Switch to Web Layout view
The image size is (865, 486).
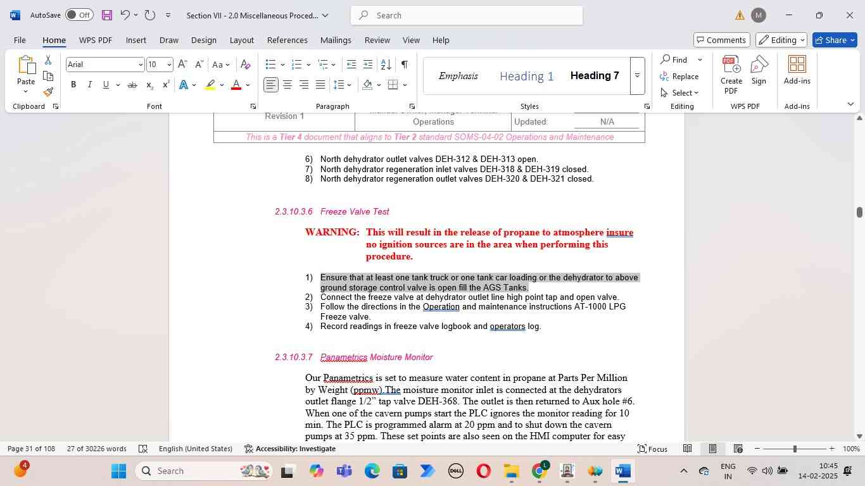[738, 449]
